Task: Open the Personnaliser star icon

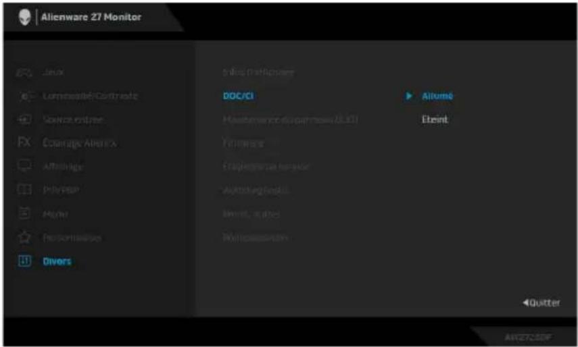Action: [x=25, y=238]
